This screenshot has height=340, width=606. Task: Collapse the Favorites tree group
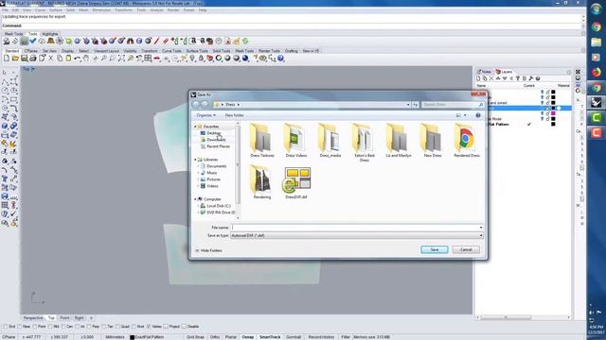coord(195,127)
